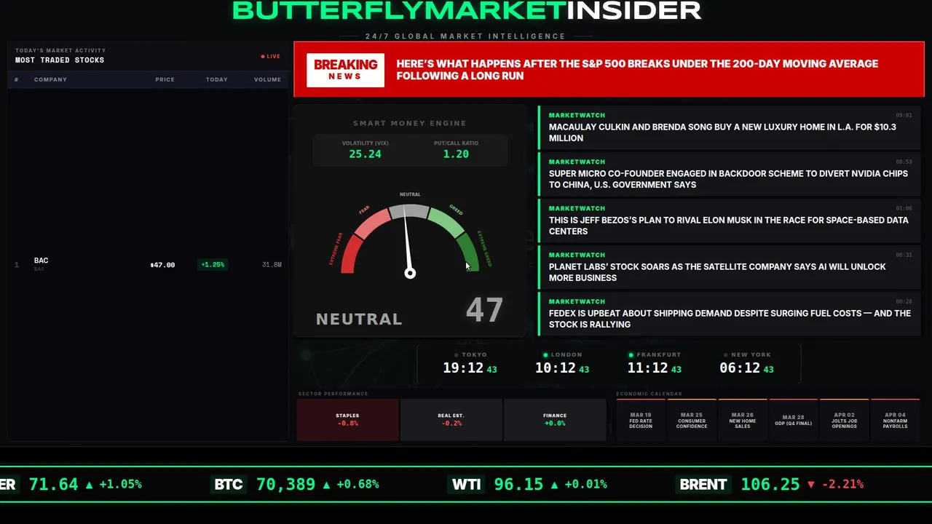Click the red LIVE indicator

(271, 56)
